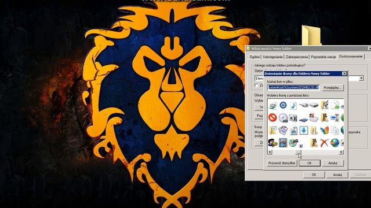The height and width of the screenshot is (208, 371).
Task: Click the horizontal scrollbar thumb
Action: pos(299,152)
